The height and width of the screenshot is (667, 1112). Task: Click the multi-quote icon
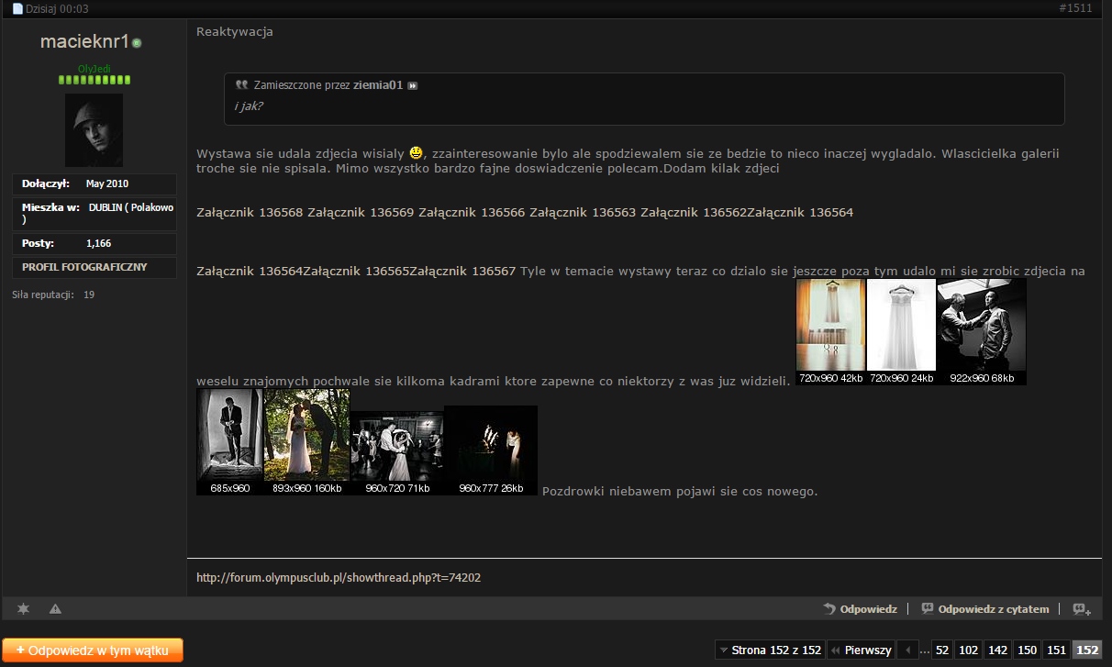click(1082, 608)
